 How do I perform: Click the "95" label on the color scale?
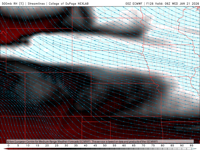pos(191,145)
